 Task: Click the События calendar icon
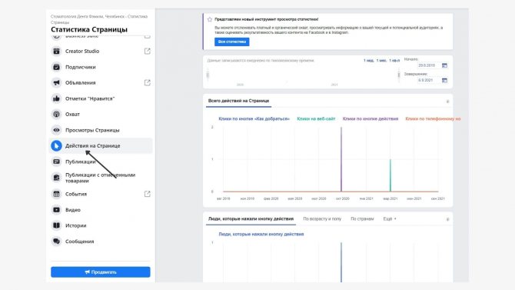tap(56, 194)
